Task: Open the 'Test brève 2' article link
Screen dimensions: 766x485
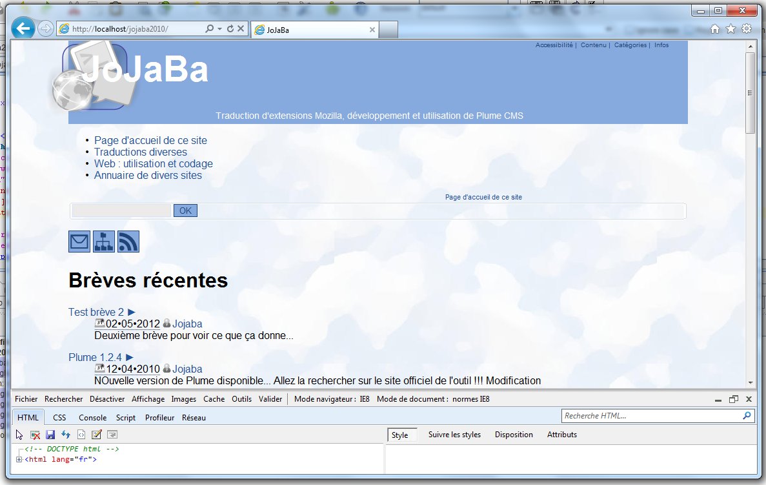Action: (x=96, y=312)
